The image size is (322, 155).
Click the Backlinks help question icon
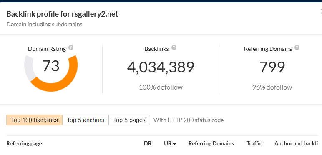tap(174, 48)
